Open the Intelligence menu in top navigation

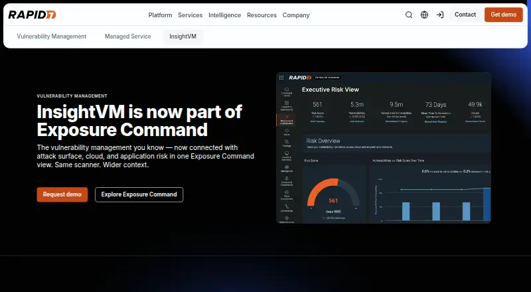click(x=224, y=15)
